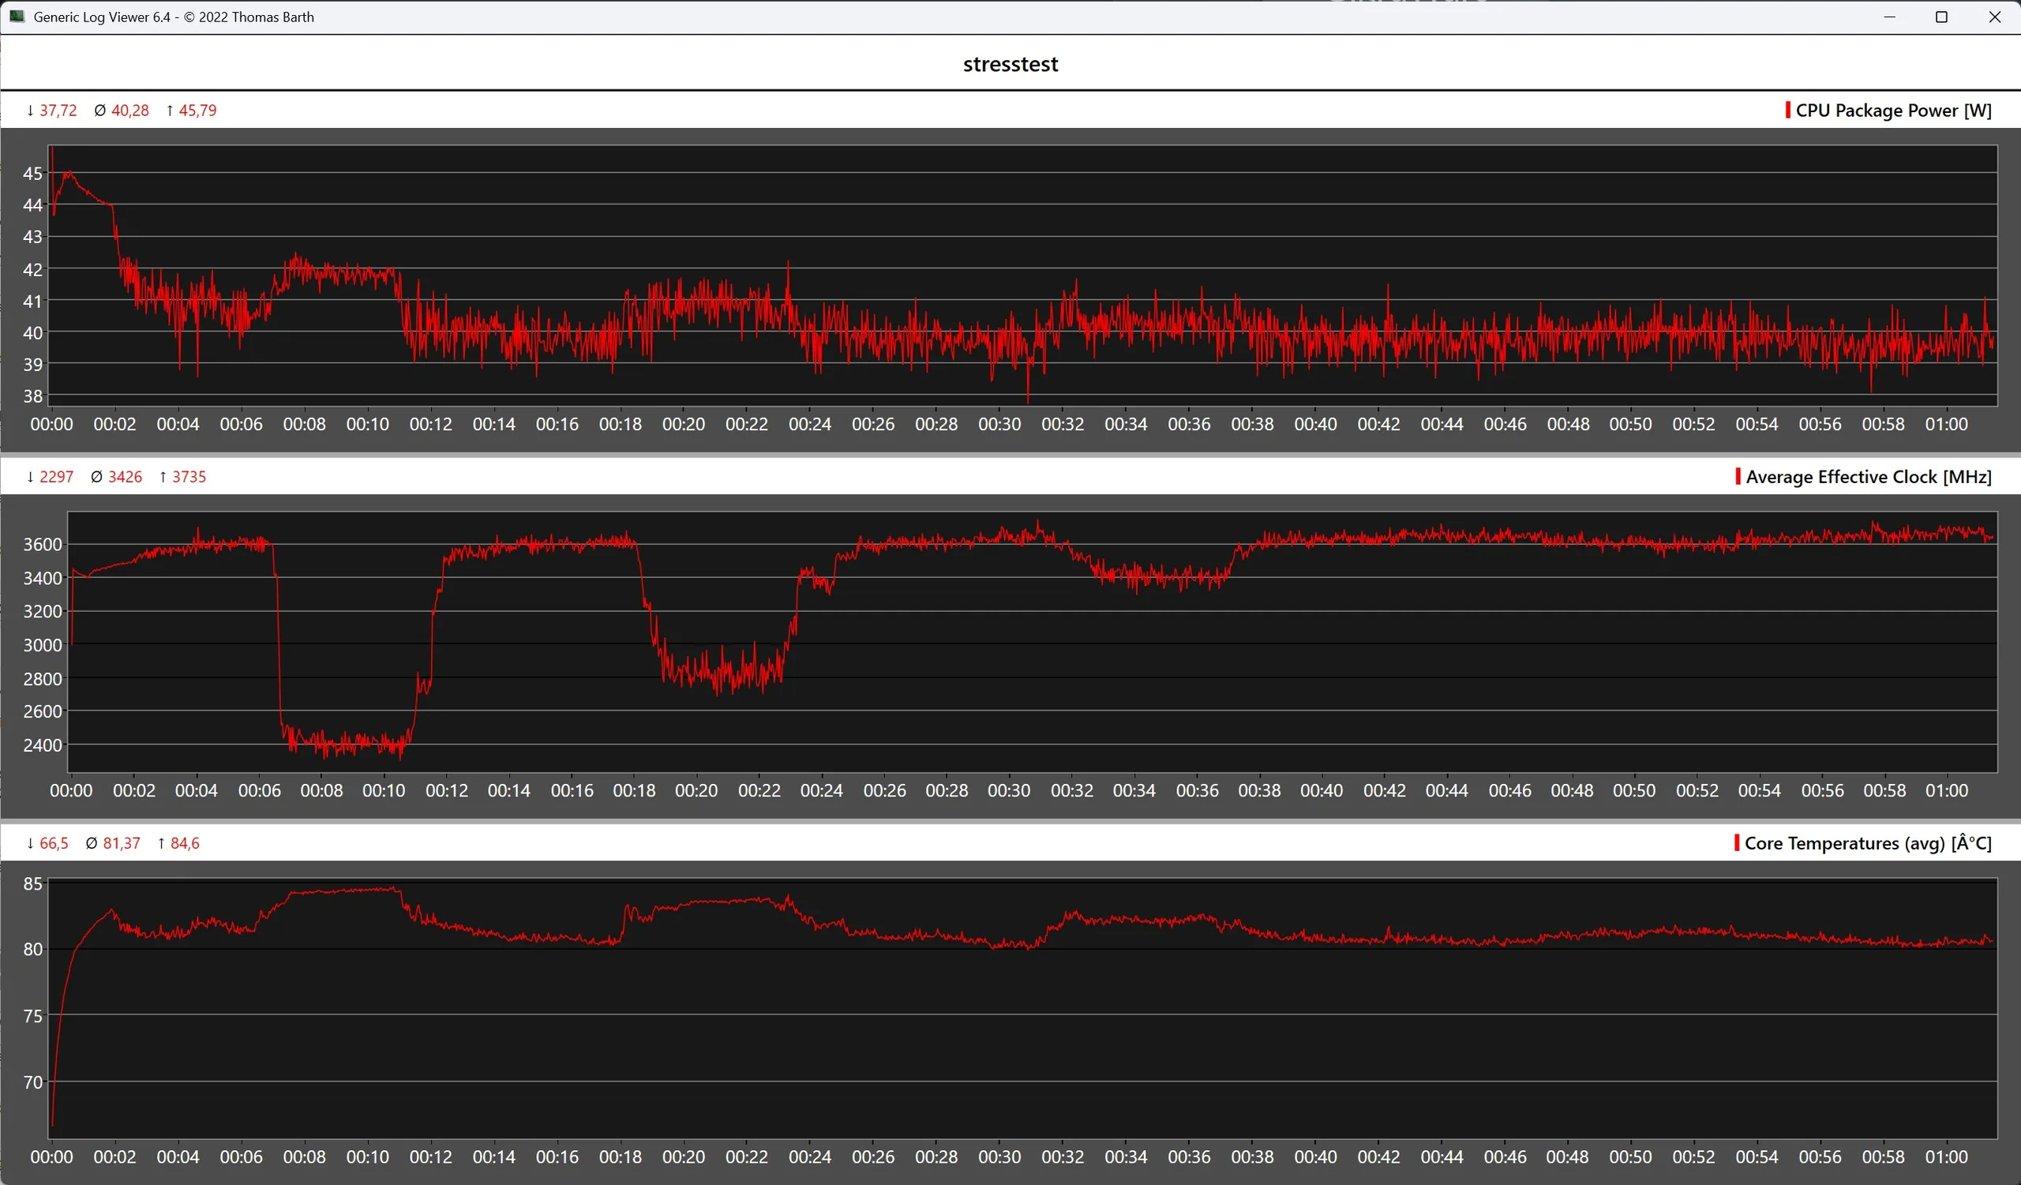Viewport: 2021px width, 1185px height.
Task: Minimize the Generic Log Viewer window
Action: tap(1888, 17)
